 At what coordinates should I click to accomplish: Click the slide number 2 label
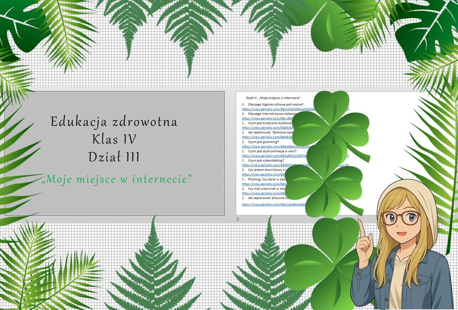tap(238, 220)
